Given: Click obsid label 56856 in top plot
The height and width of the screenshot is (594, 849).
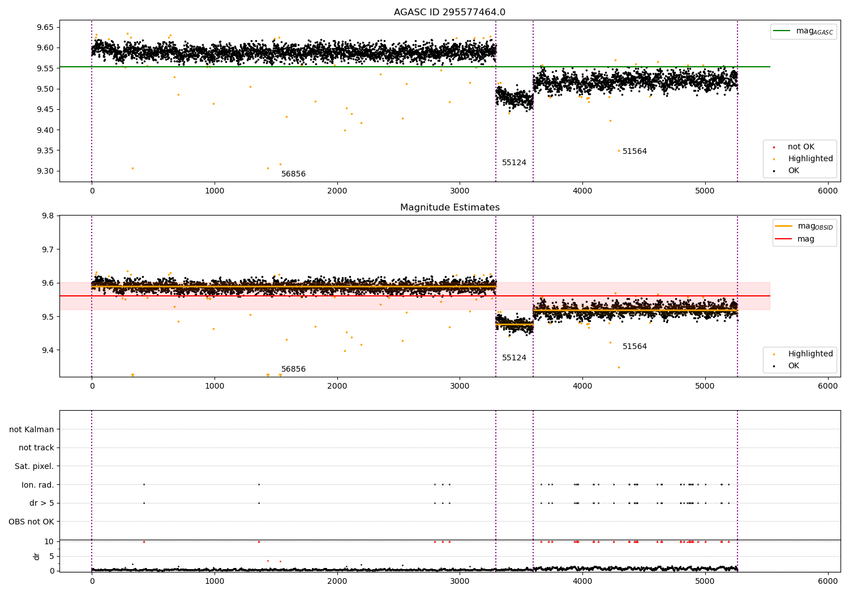Looking at the screenshot, I should coord(293,174).
